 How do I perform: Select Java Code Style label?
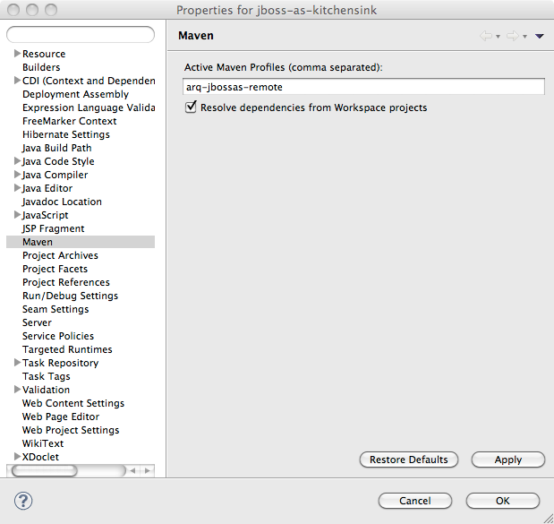coord(58,161)
